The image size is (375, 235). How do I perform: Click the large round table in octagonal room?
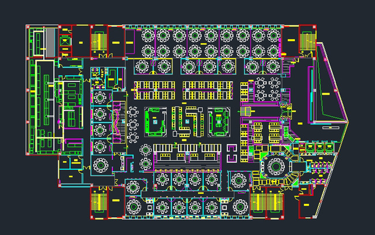tap(276, 166)
